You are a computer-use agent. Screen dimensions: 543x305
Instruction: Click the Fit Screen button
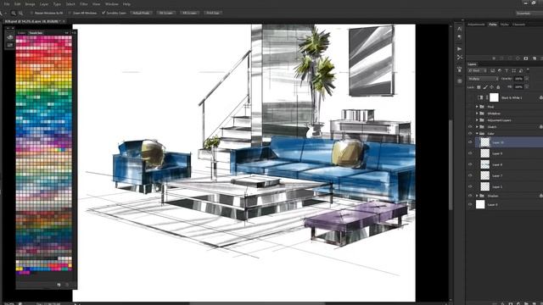coord(166,14)
